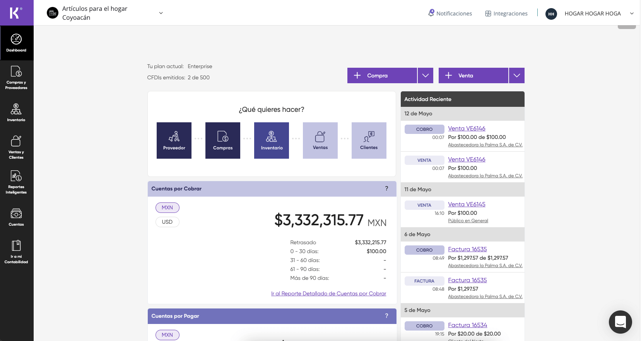Open Reporte Detallado de Cuentas por Cobrar
The width and height of the screenshot is (641, 341).
[x=328, y=294]
